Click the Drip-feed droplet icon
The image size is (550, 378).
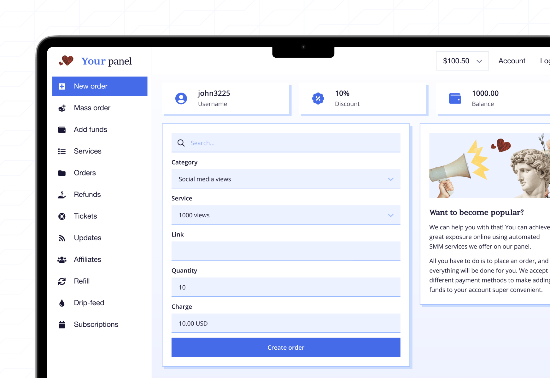(x=62, y=303)
